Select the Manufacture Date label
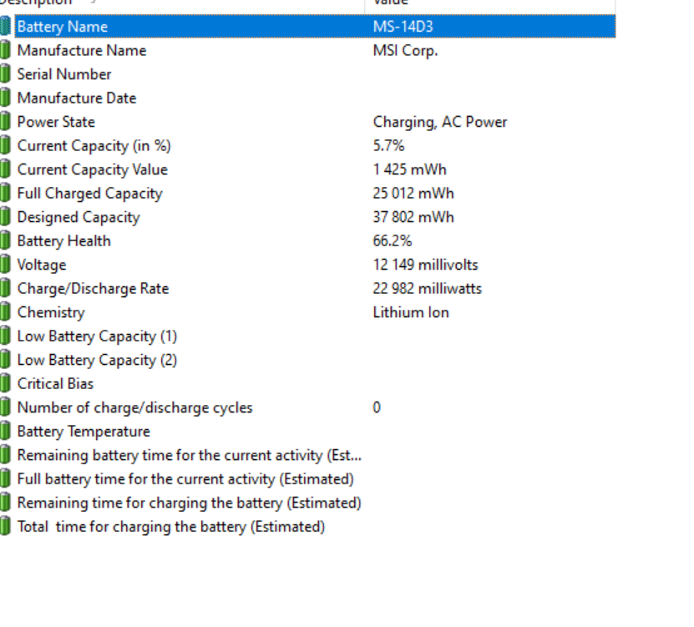694x627 pixels. tap(77, 99)
